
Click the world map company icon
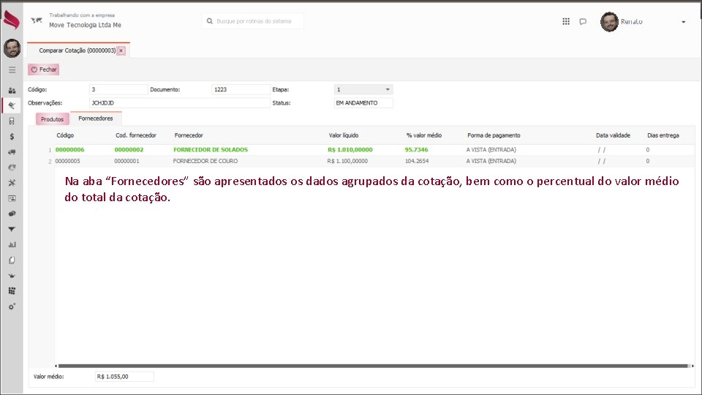pos(37,20)
